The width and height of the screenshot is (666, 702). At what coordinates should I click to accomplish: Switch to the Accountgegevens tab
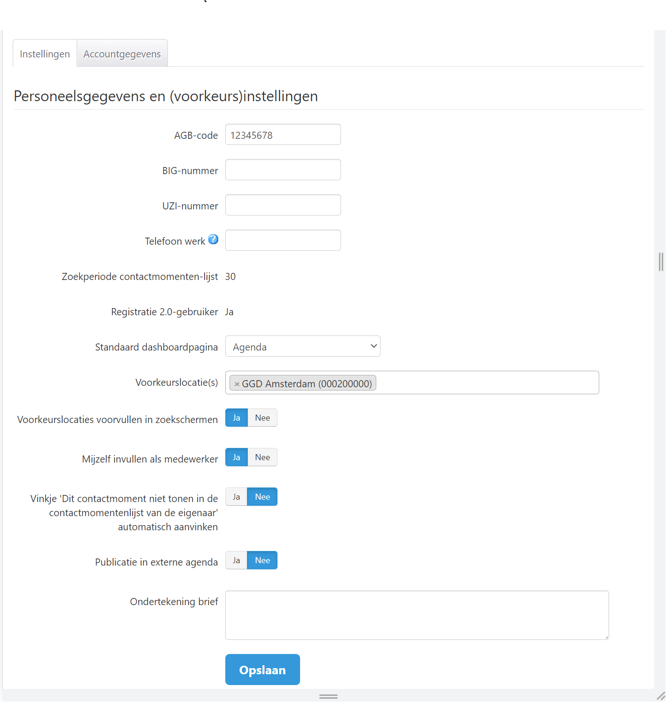click(x=122, y=54)
